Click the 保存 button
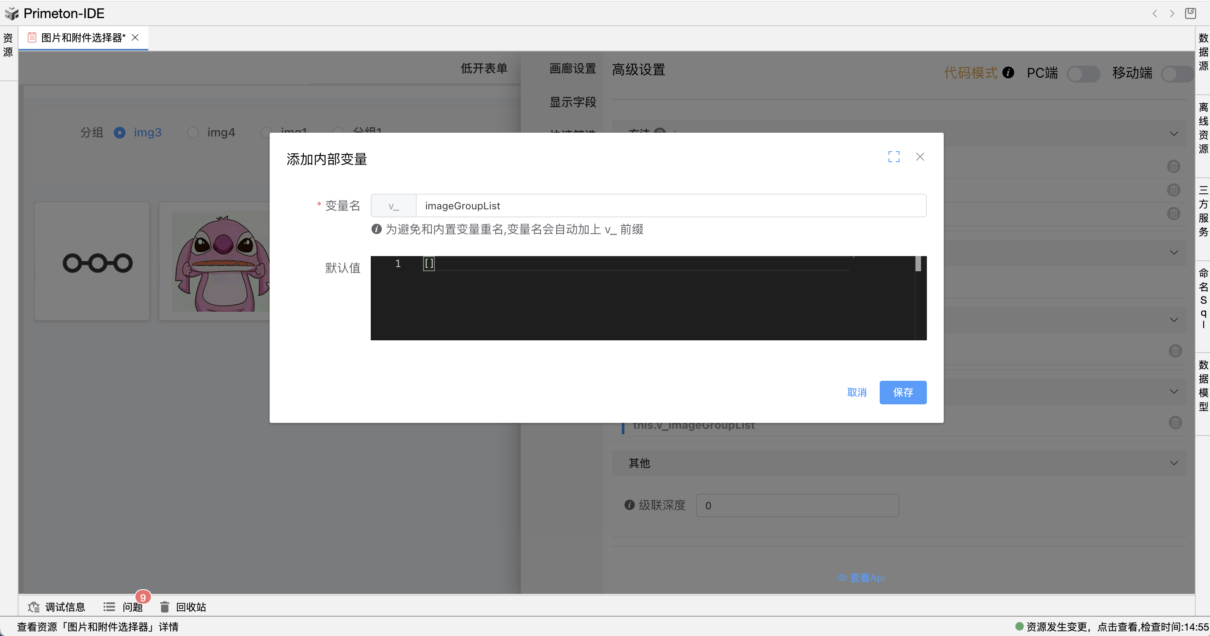This screenshot has height=636, width=1210. pyautogui.click(x=902, y=392)
